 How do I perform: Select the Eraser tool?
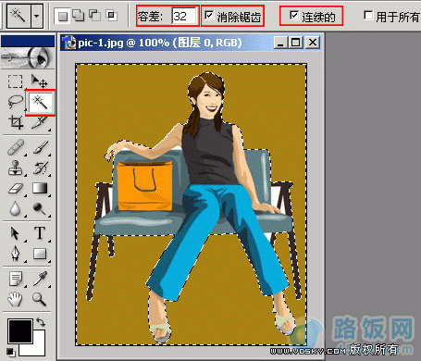[16, 188]
